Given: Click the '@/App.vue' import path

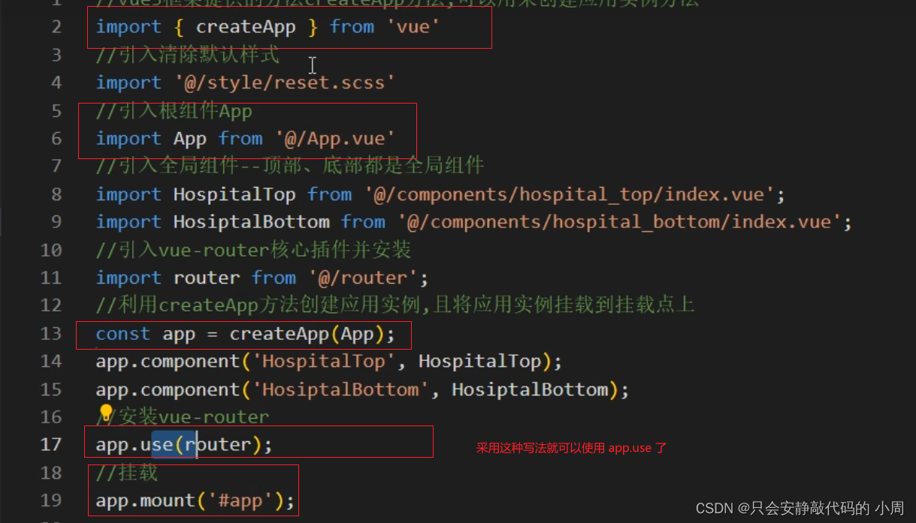Looking at the screenshot, I should point(335,139).
